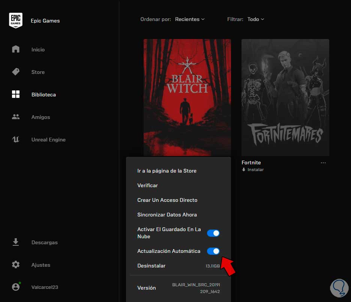Click the Biblioteca grid icon

(16, 94)
